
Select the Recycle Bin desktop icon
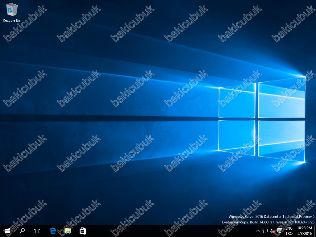tap(12, 12)
